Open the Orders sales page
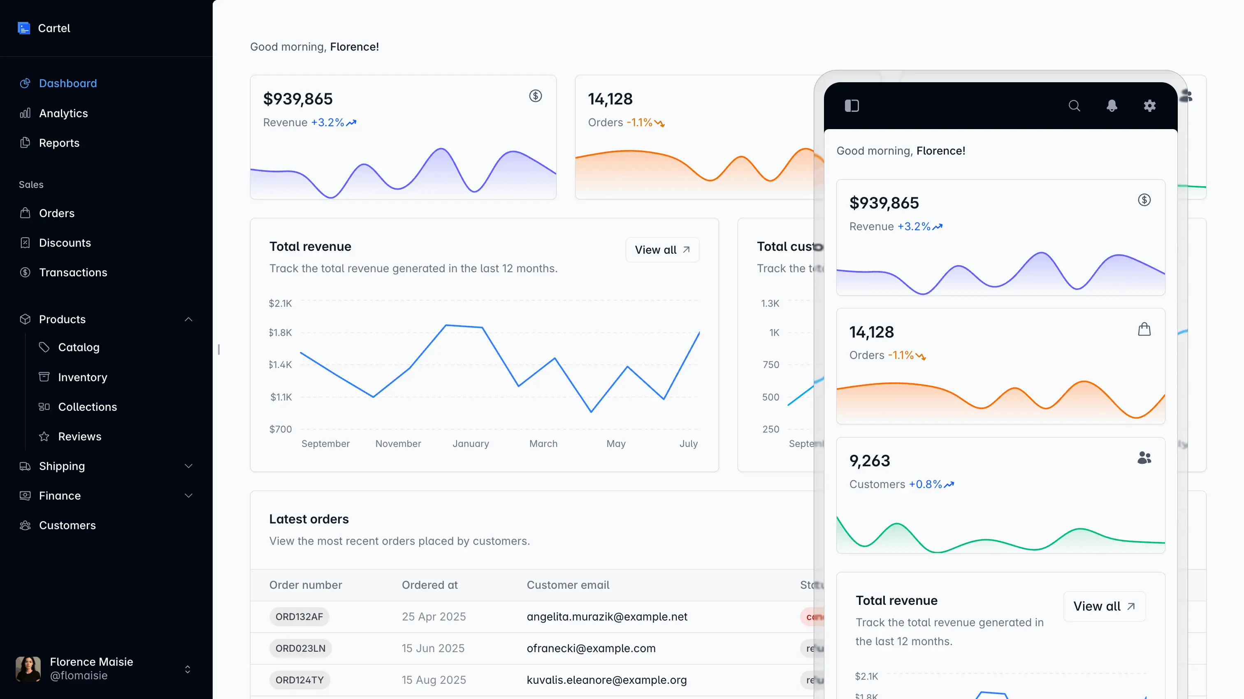1244x699 pixels. (56, 213)
